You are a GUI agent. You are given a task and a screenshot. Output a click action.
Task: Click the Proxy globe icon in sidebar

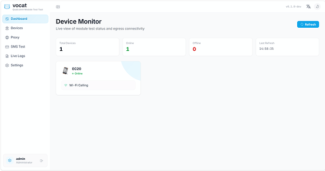click(x=7, y=38)
